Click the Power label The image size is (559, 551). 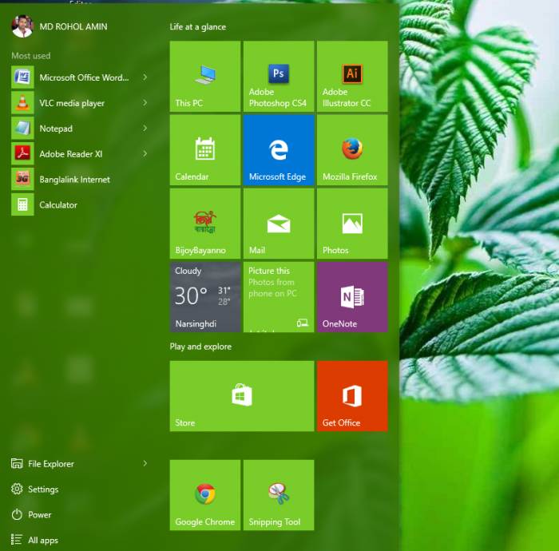click(x=40, y=514)
